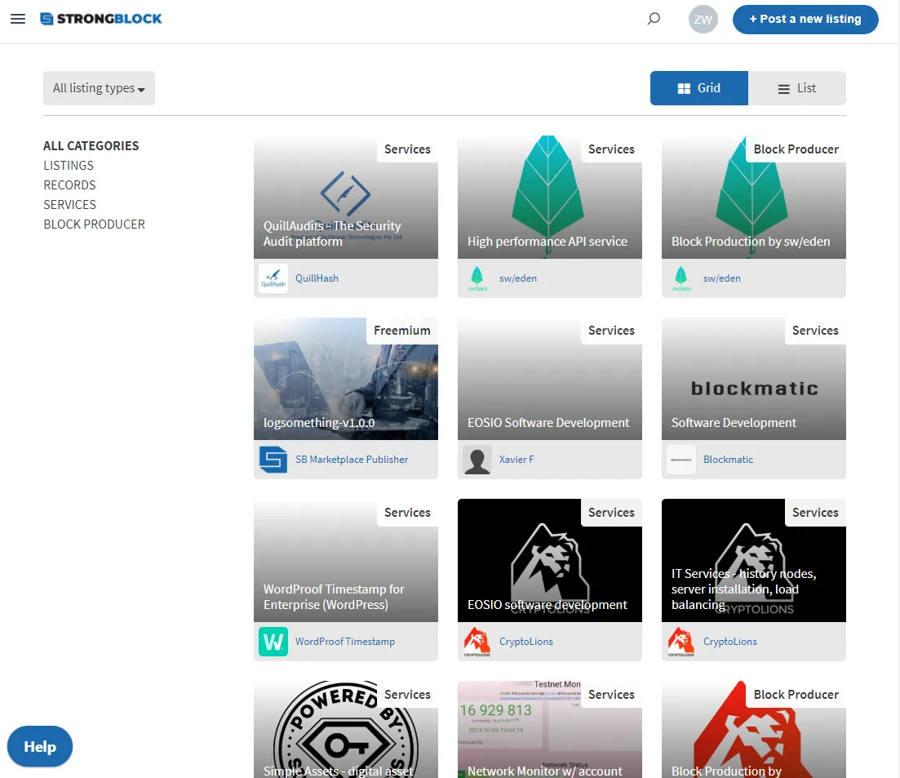The height and width of the screenshot is (778, 900).
Task: Click sw/eden leaf icon under API service
Action: click(x=477, y=278)
